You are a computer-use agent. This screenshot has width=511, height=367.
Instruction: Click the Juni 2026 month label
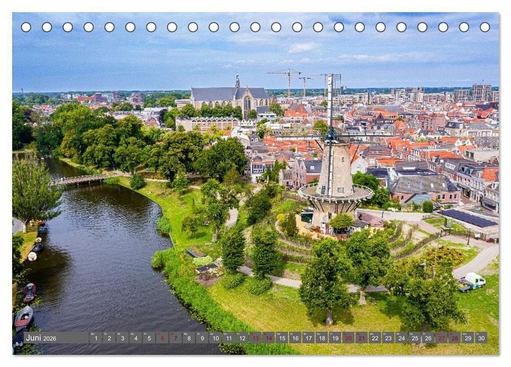pos(42,338)
